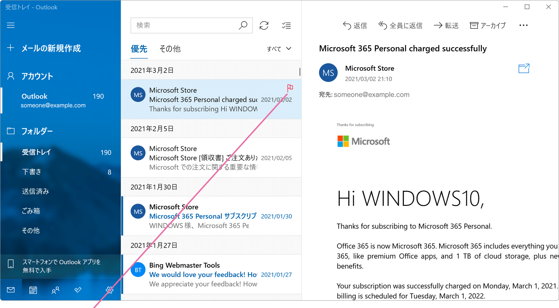Open the フォルダー section

tap(37, 131)
